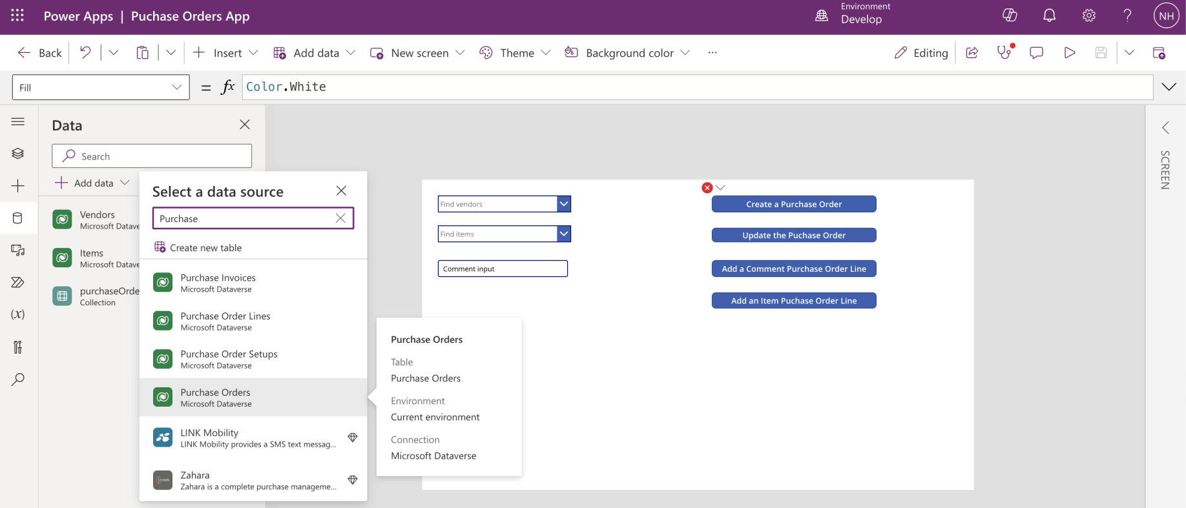This screenshot has width=1186, height=508.
Task: Open the Theme menu
Action: point(515,53)
